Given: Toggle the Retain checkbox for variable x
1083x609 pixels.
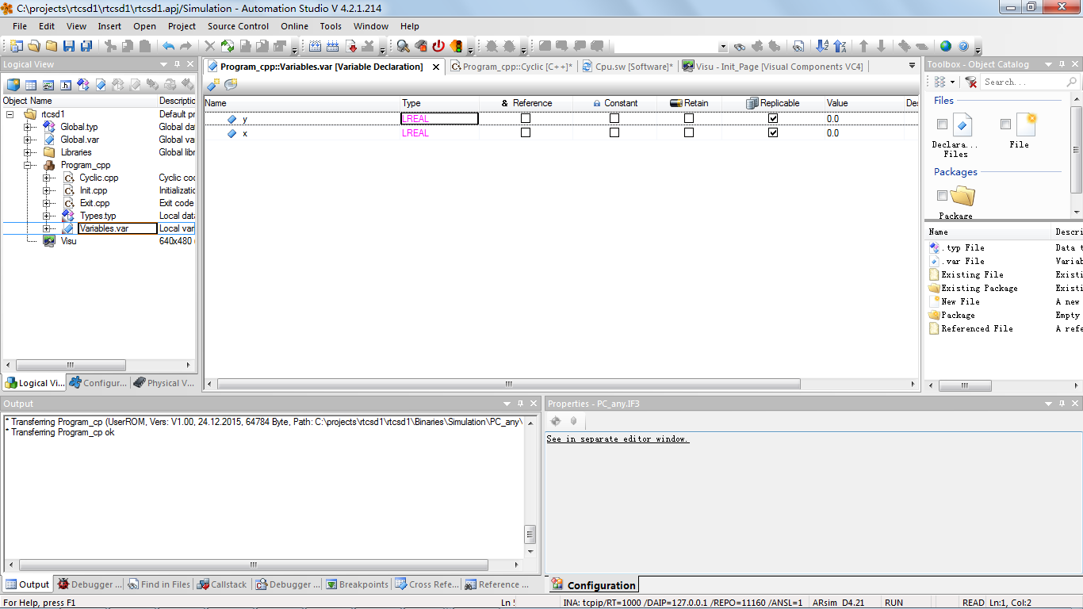Looking at the screenshot, I should tap(689, 132).
